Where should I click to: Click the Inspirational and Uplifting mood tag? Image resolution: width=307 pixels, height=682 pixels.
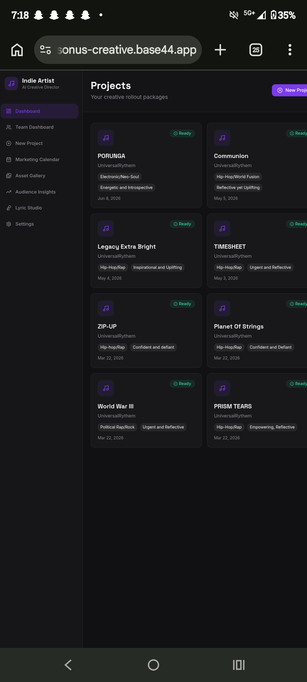[157, 267]
